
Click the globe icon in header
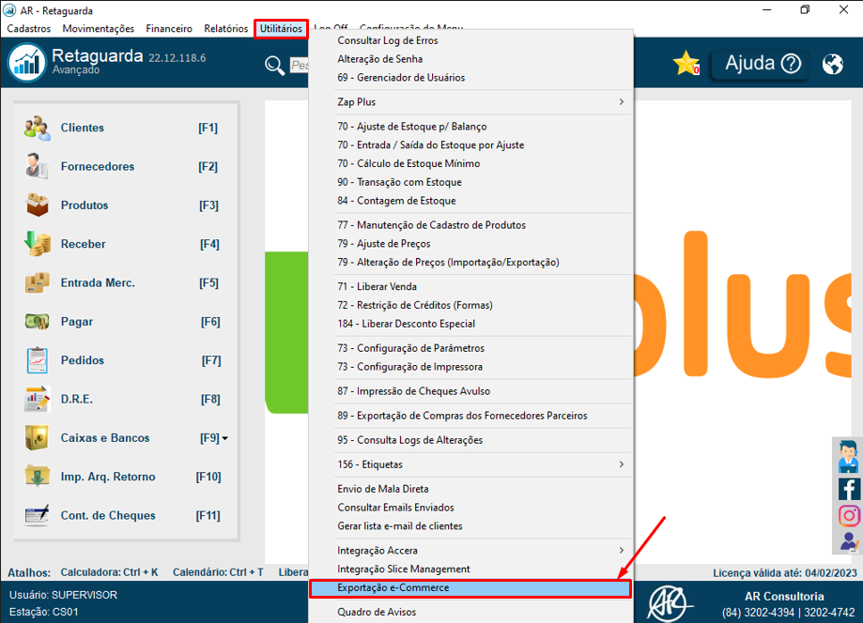point(833,64)
